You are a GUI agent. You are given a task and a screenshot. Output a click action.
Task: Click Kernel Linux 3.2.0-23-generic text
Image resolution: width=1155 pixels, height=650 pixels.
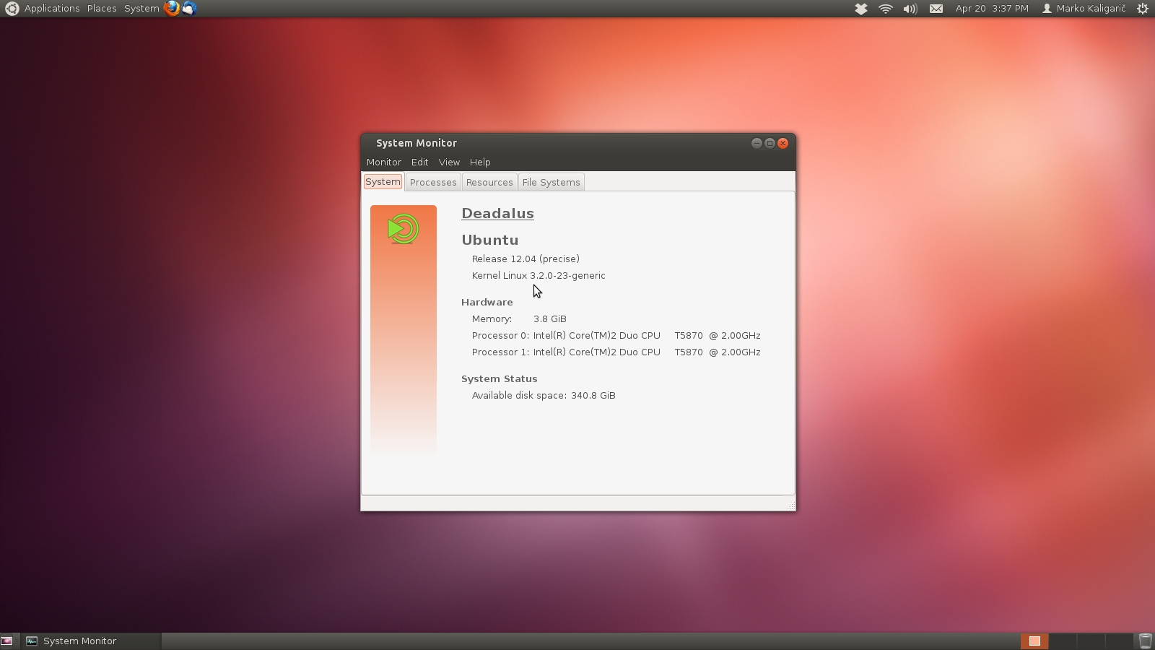tap(539, 275)
